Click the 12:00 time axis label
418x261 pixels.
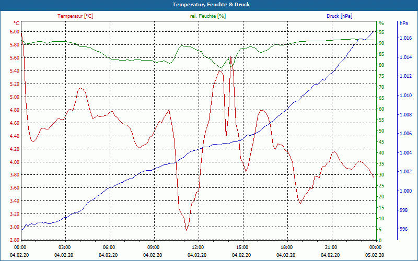198,247
